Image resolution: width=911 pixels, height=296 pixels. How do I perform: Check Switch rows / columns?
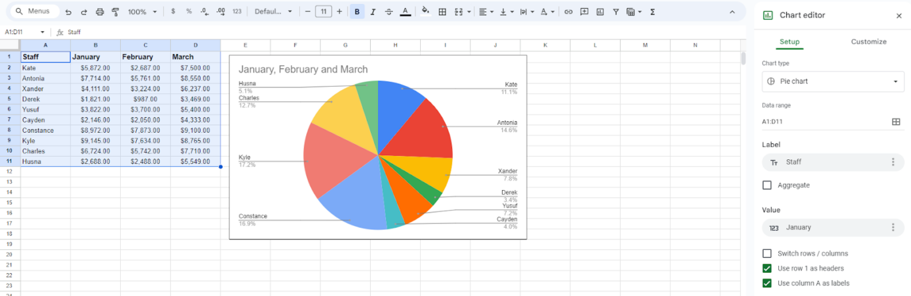coord(767,253)
